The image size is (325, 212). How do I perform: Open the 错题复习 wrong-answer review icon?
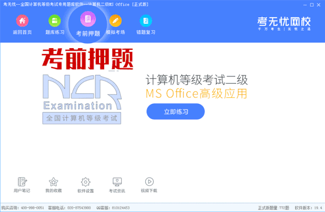click(x=146, y=21)
